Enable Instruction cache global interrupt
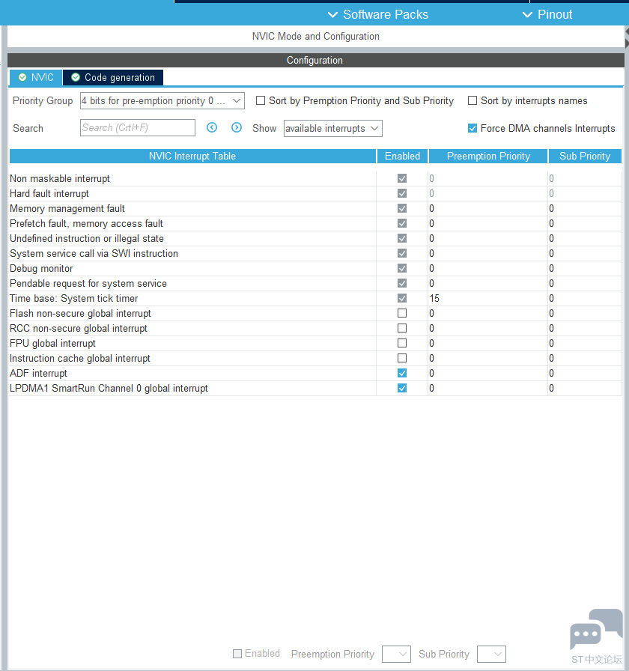This screenshot has width=629, height=671. click(402, 358)
